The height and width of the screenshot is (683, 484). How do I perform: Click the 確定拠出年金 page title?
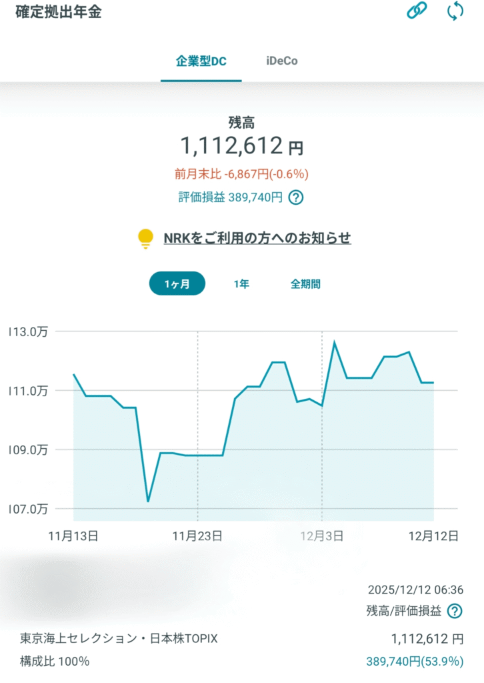(58, 12)
